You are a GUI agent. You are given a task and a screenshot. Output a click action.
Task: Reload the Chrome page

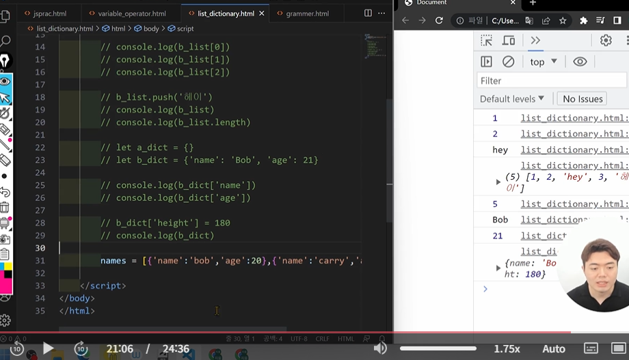439,20
